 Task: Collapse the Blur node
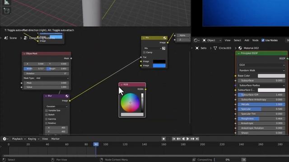pyautogui.click(x=46, y=96)
